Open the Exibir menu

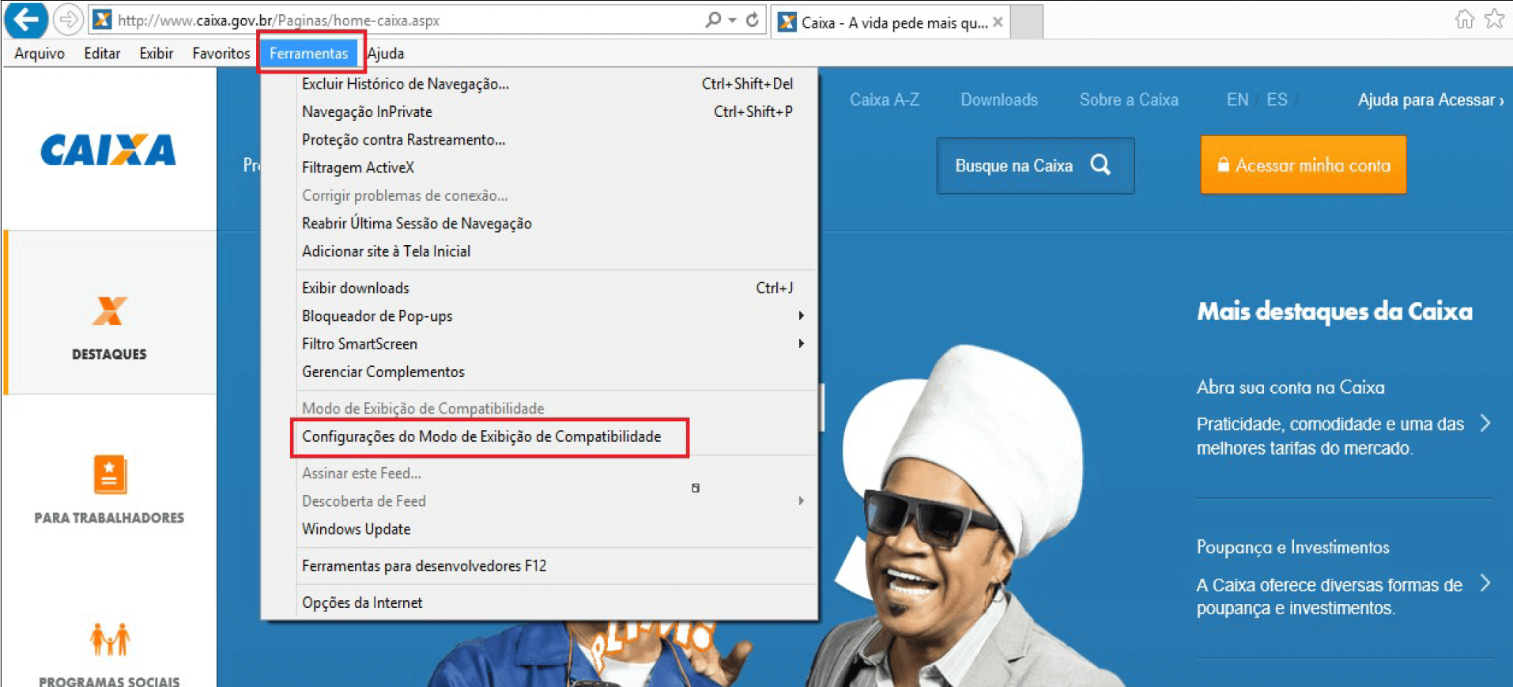pos(157,53)
